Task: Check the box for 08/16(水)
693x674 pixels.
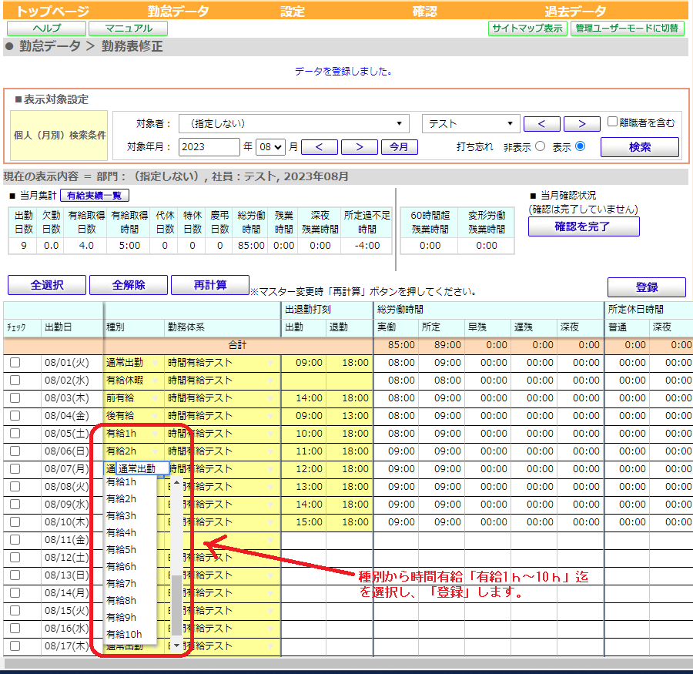Action: click(15, 628)
